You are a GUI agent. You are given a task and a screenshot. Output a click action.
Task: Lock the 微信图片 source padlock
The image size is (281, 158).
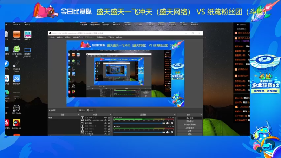[109, 120]
